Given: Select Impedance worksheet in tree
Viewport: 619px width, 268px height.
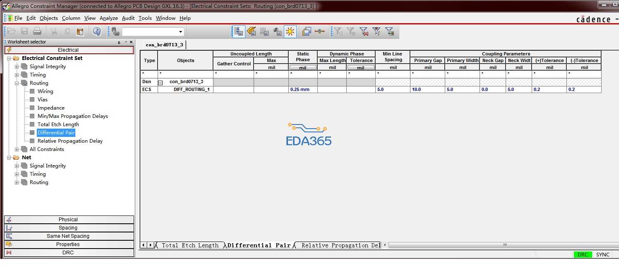Looking at the screenshot, I should 51,108.
